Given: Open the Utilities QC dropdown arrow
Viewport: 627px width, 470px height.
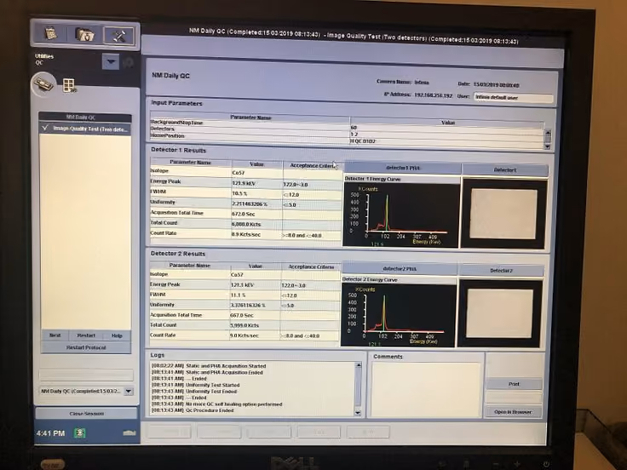Looking at the screenshot, I should pyautogui.click(x=111, y=62).
